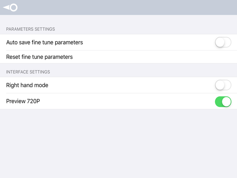The width and height of the screenshot is (237, 178).
Task: Select Reset fine tune parameters
Action: coord(39,57)
